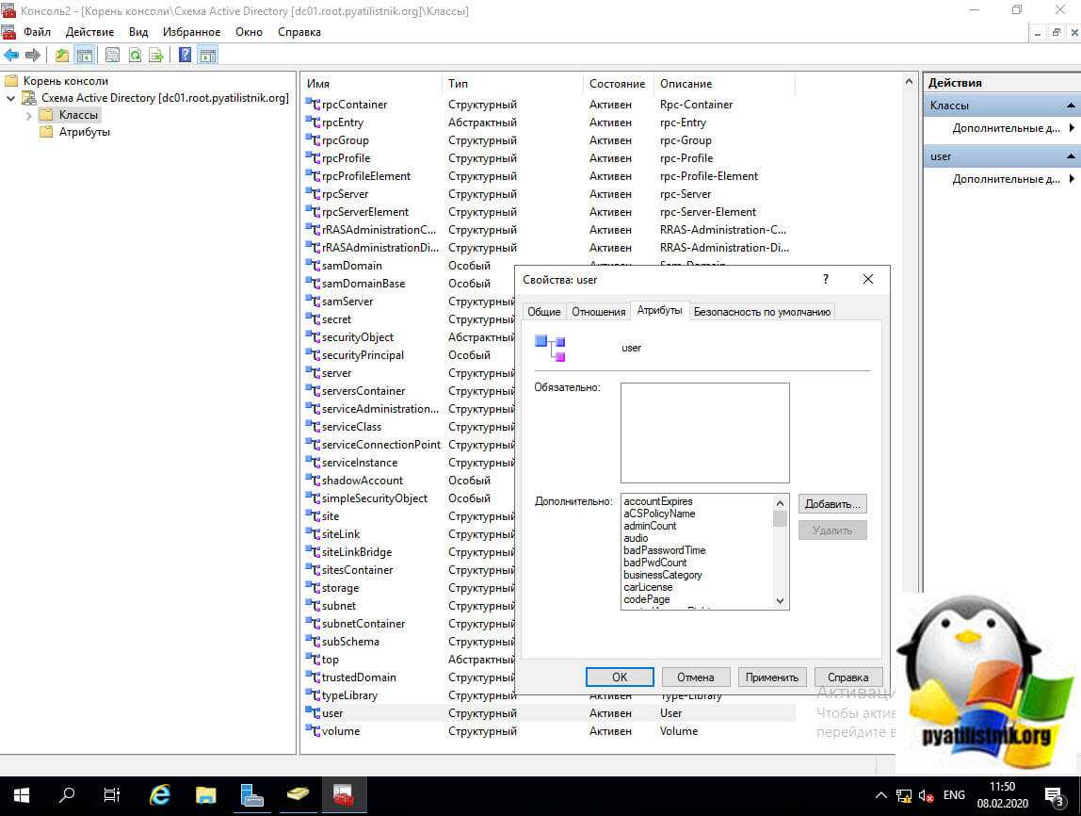Screen dimensions: 1081x816
Task: Click the Up one level folder icon
Action: [x=62, y=56]
